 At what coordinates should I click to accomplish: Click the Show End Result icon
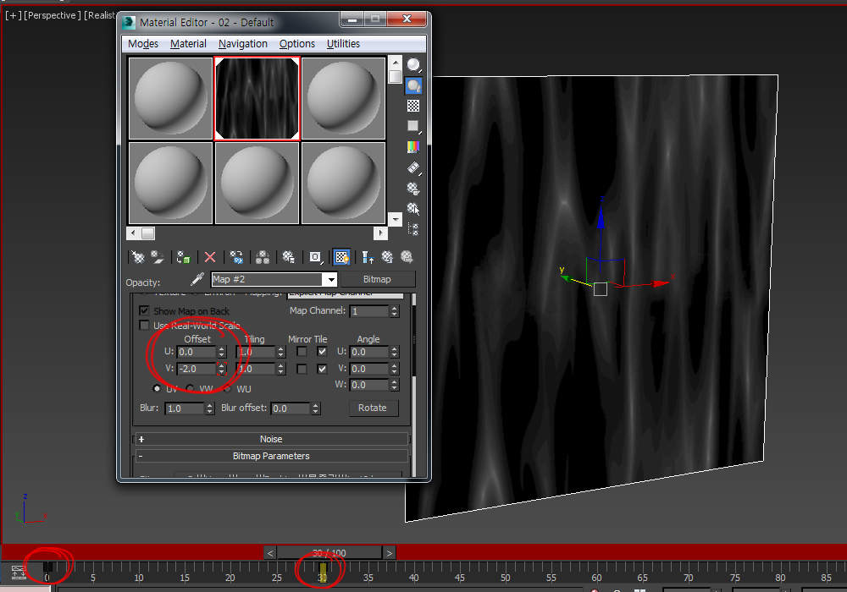pyautogui.click(x=368, y=257)
